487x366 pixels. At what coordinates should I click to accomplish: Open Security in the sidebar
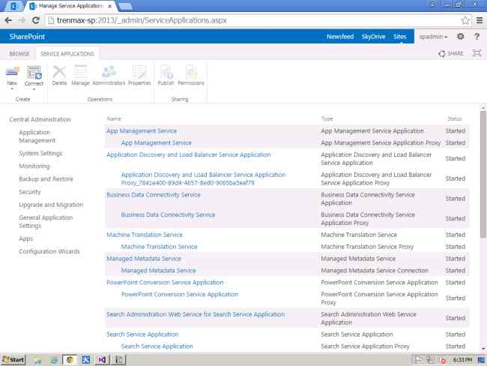click(x=30, y=192)
